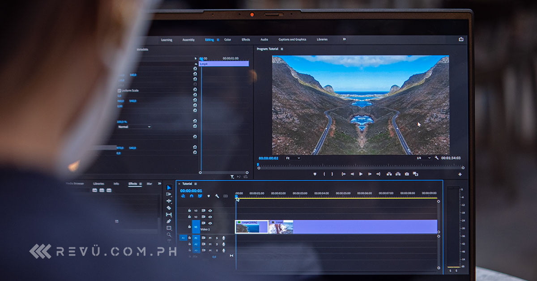Open the Effects panel tab menu
537x281 pixels.
pyautogui.click(x=141, y=183)
